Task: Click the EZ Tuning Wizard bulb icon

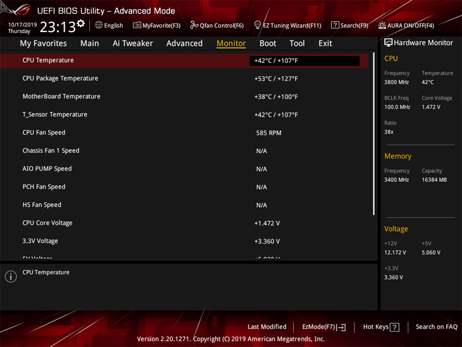Action: [257, 25]
